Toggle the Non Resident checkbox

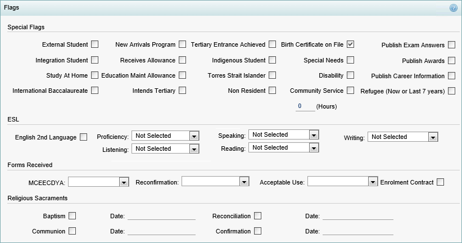[272, 90]
